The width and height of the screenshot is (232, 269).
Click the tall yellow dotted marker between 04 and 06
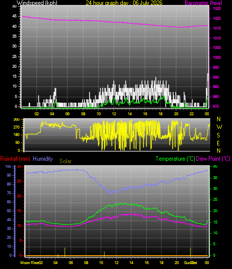[65, 252]
